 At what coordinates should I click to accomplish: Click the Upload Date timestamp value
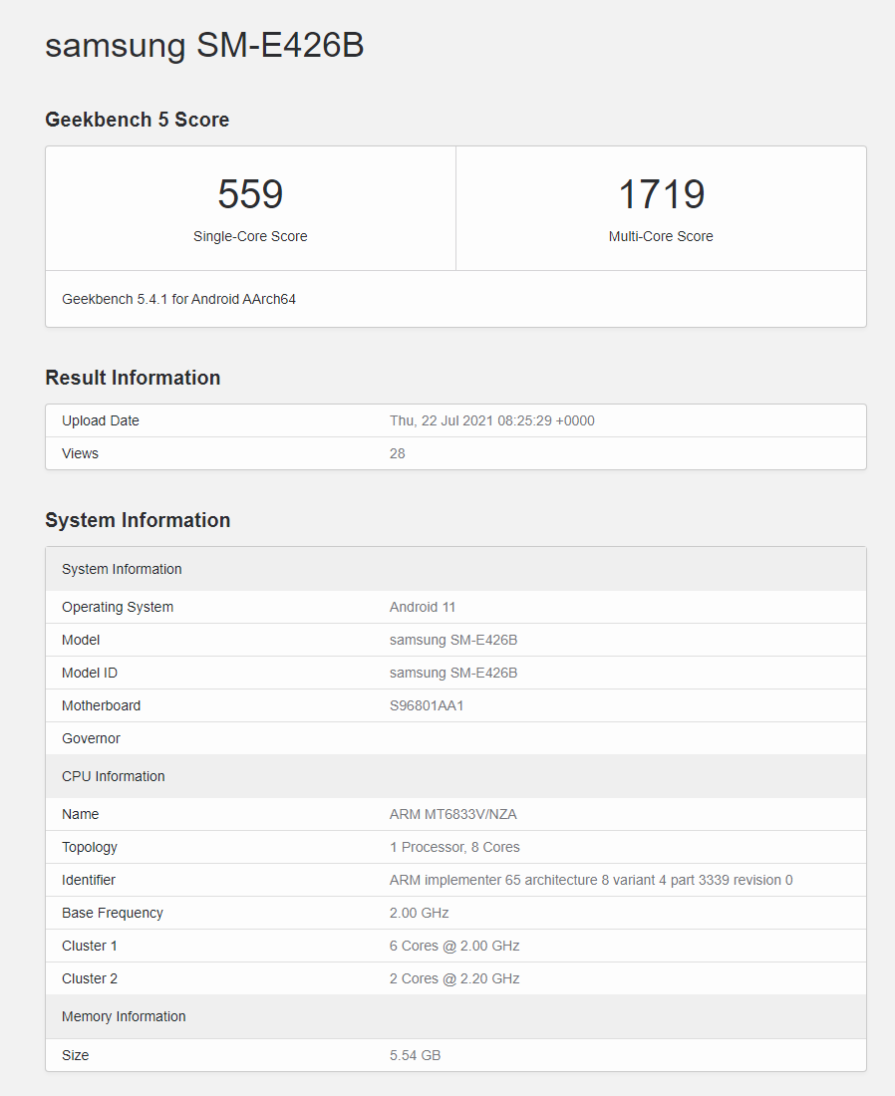pyautogui.click(x=491, y=420)
